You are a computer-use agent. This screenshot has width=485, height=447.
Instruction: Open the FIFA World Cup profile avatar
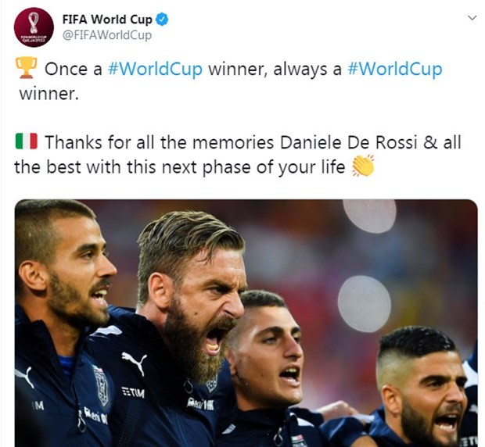click(34, 27)
